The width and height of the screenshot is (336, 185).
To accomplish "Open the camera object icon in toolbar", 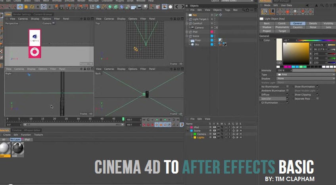I will 140,7.
